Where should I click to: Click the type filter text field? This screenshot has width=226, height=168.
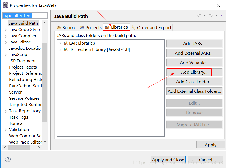[25, 15]
